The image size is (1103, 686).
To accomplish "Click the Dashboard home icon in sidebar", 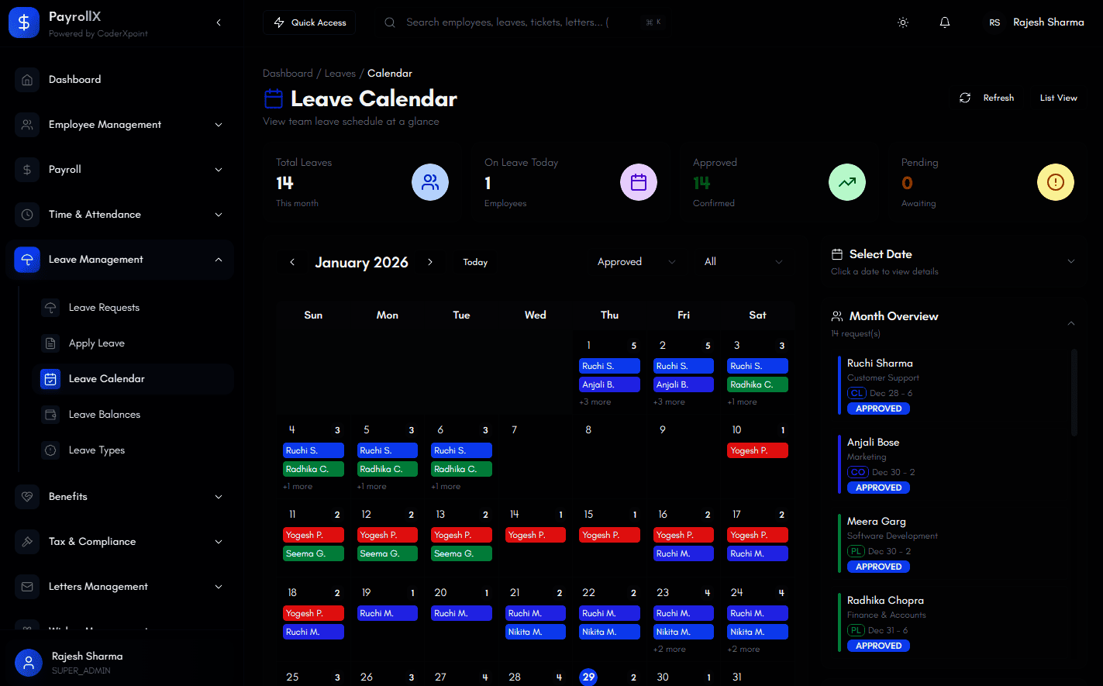I will (27, 80).
